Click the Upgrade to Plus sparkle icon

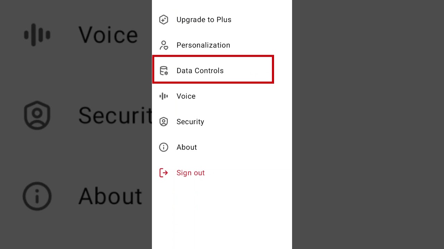[163, 20]
